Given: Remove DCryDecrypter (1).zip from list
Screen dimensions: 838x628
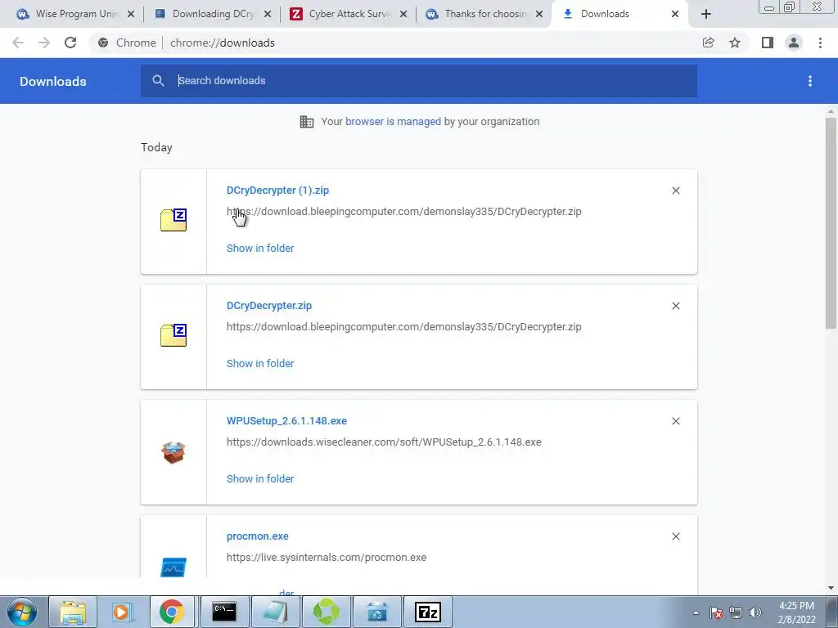Looking at the screenshot, I should 676,191.
